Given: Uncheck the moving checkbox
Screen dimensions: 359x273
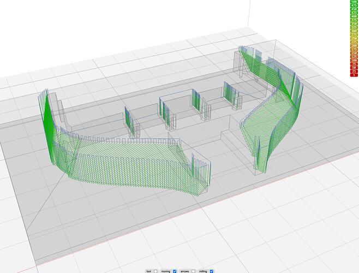Looking at the screenshot, I should click(x=175, y=271).
